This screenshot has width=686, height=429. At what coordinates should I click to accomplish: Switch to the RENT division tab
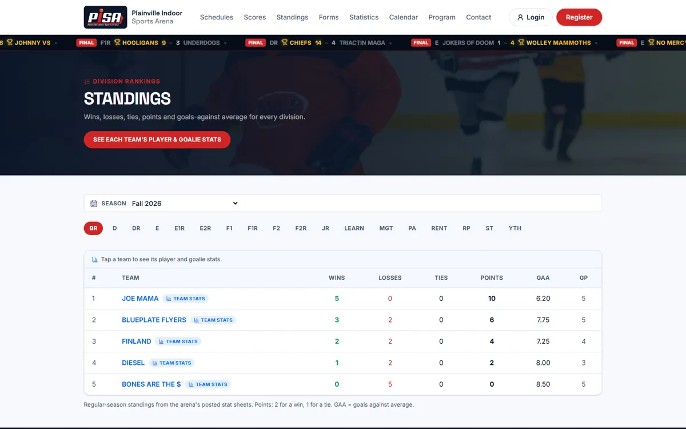click(x=439, y=228)
